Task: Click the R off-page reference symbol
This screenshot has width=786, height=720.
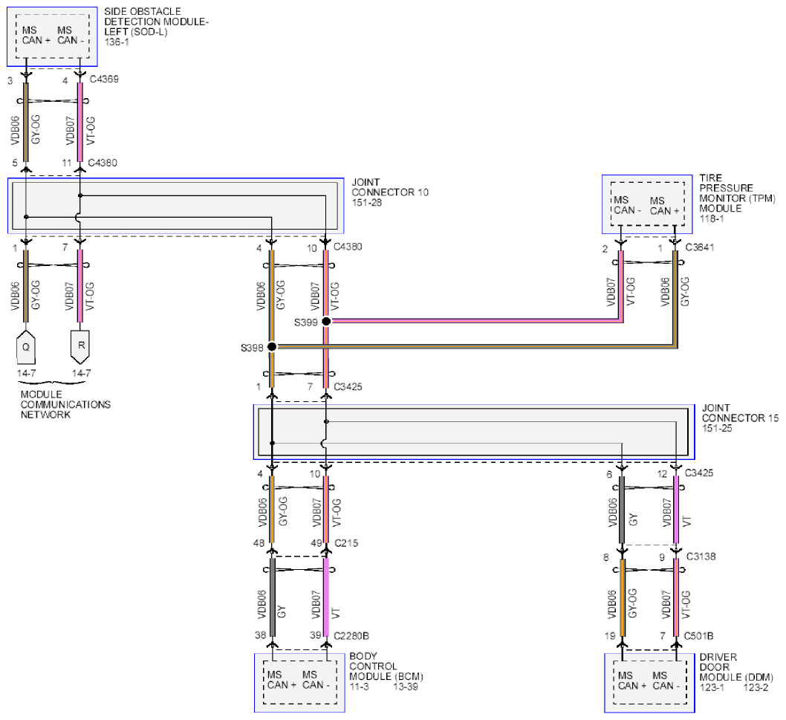Action: 79,345
